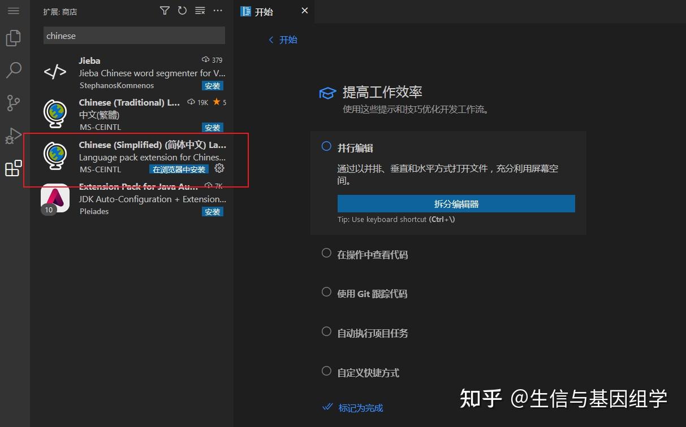Refresh the extensions list
Screen dimensions: 686x427
point(182,10)
